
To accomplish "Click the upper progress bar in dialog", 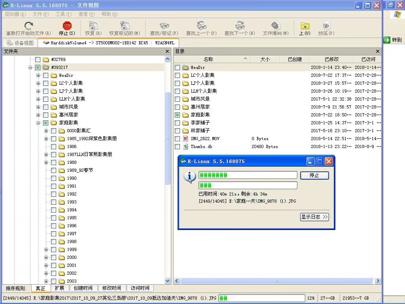I will pos(248,175).
